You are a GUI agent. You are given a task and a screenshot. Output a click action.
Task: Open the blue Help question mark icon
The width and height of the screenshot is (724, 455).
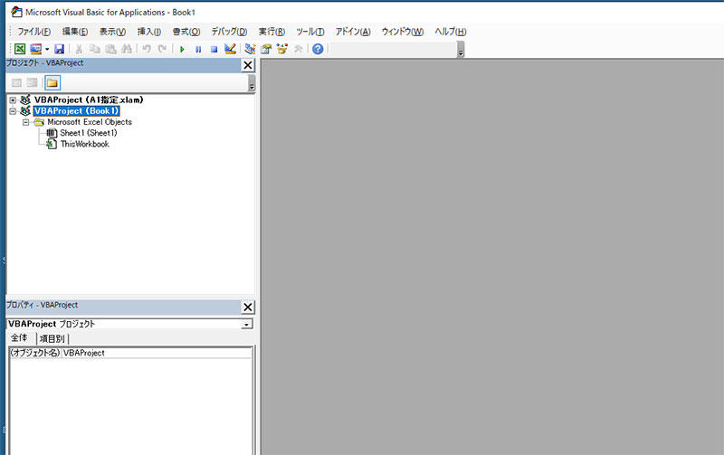318,49
